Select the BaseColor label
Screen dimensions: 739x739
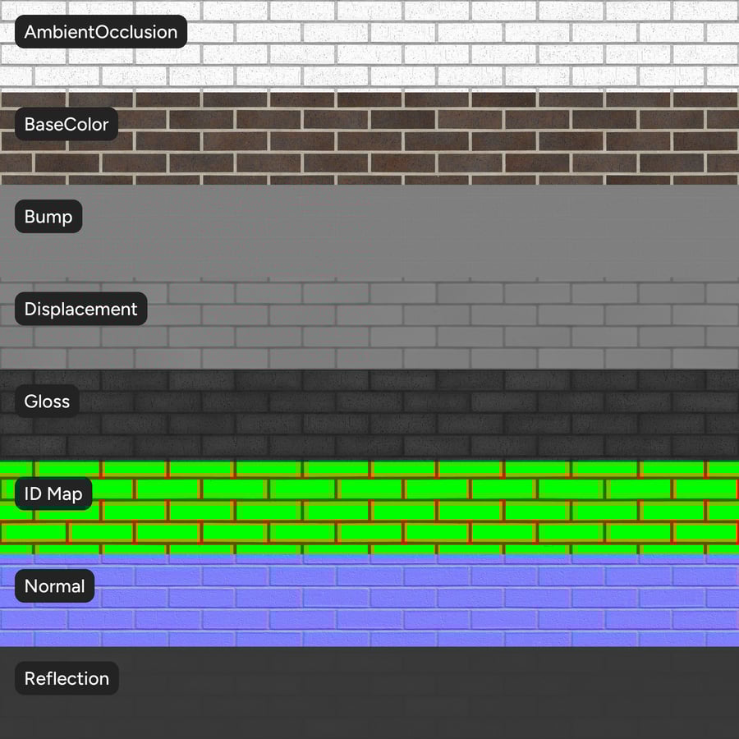click(x=67, y=124)
